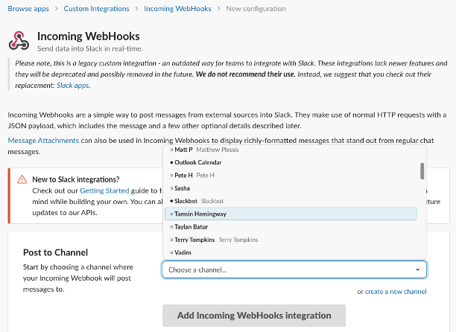Click Add Incoming WebHooks integration button
This screenshot has width=456, height=332.
click(254, 316)
